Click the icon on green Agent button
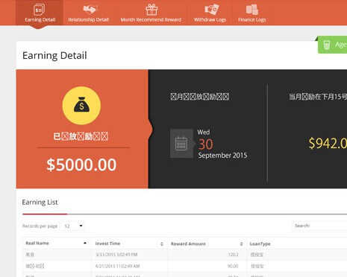The height and width of the screenshot is (277, 347). coord(327,45)
